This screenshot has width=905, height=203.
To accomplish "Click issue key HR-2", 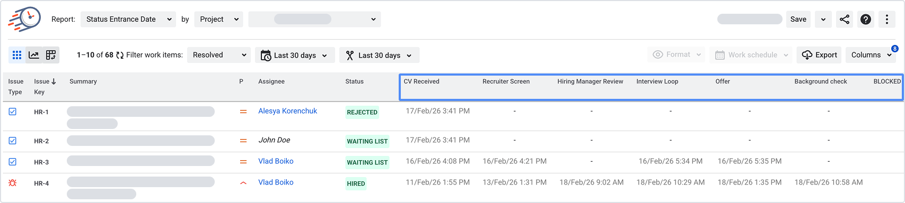I will point(41,141).
